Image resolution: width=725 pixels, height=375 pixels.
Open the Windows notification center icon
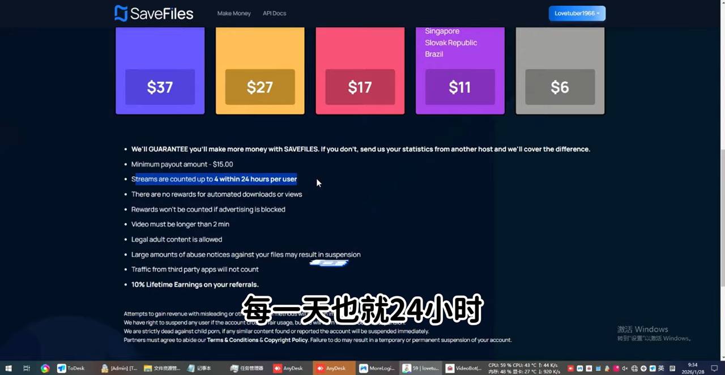(714, 368)
